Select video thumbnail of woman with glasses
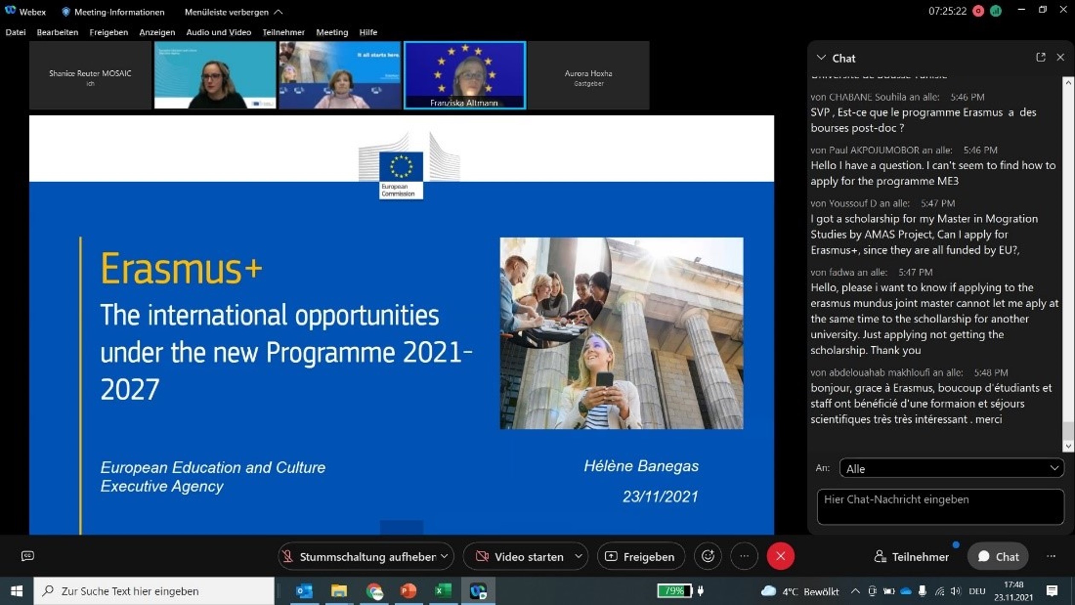 click(215, 75)
